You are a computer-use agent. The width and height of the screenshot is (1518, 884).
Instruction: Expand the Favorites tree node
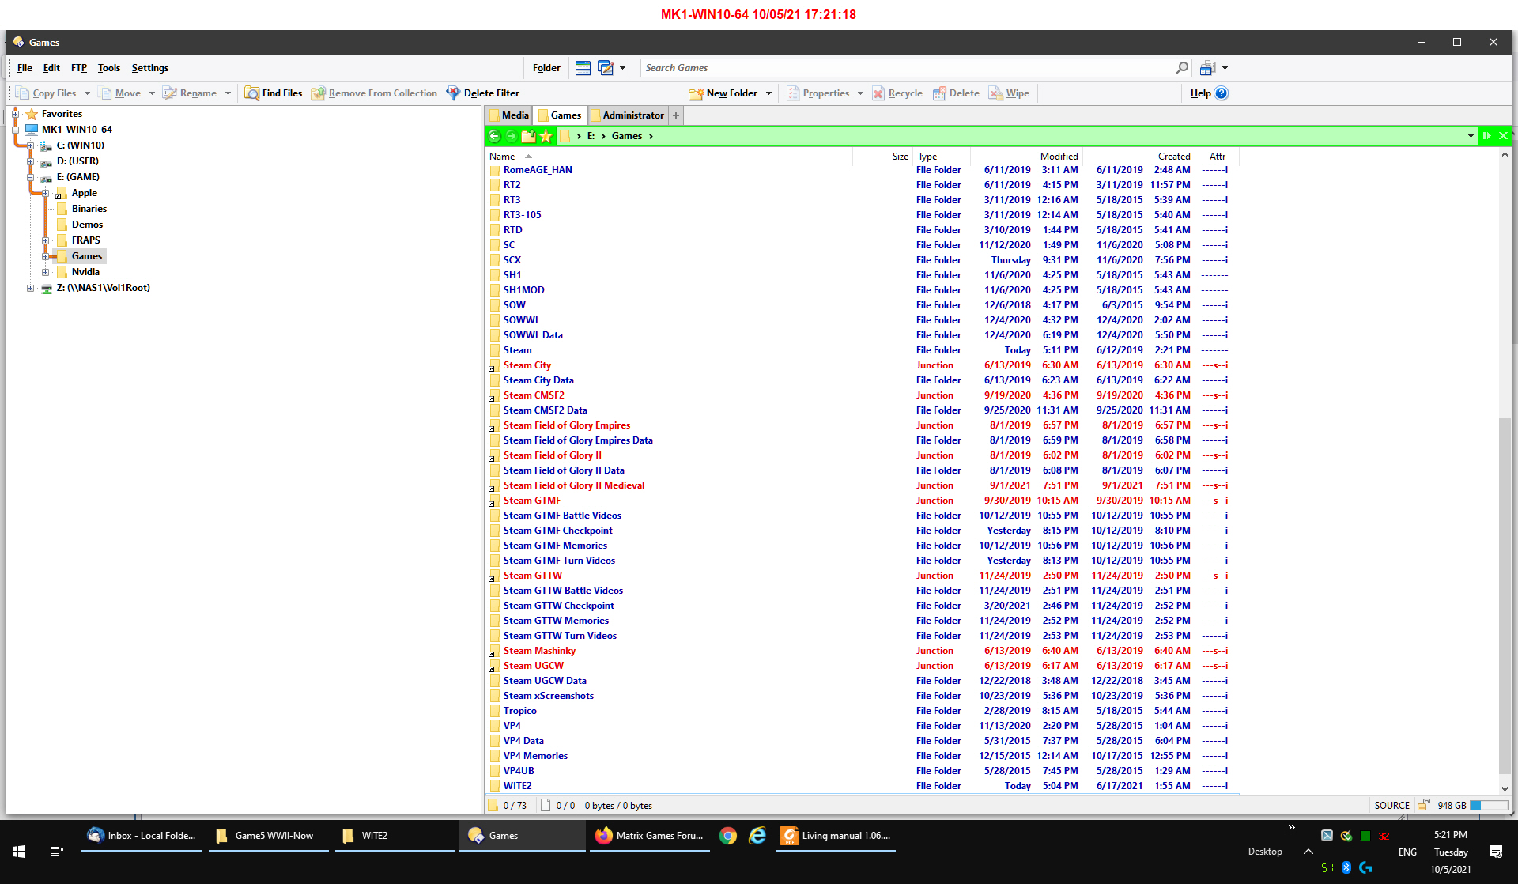point(15,114)
